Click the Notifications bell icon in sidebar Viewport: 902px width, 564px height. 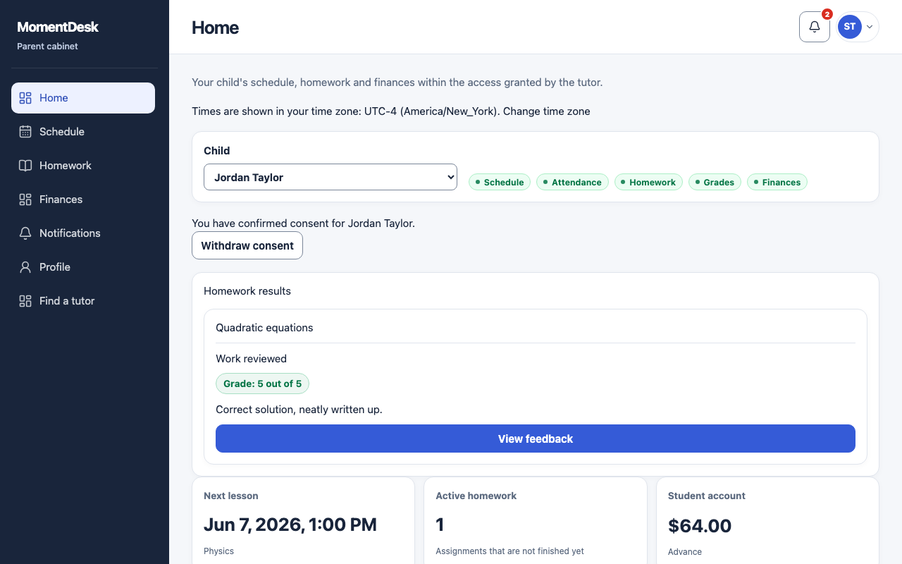tap(25, 233)
